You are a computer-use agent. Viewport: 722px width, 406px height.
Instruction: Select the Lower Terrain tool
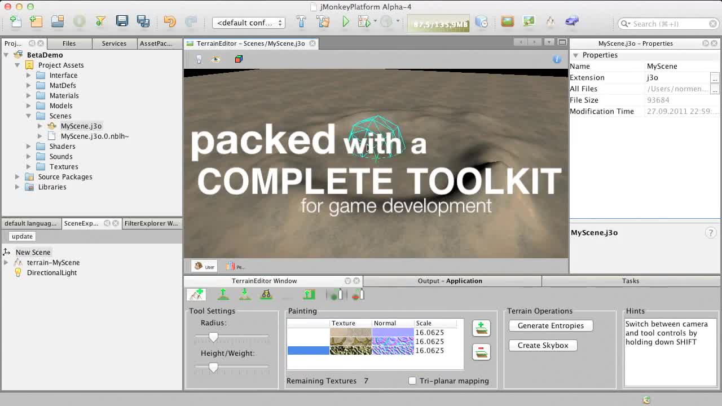coord(245,294)
